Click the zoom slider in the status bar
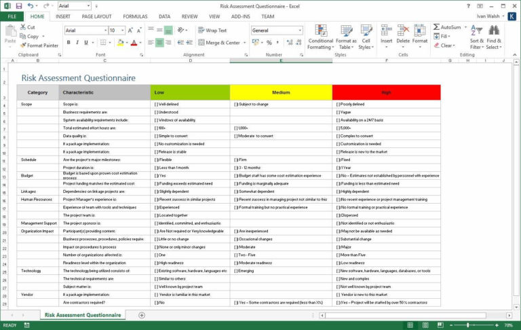This screenshot has height=330, width=521. (486, 325)
